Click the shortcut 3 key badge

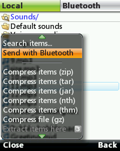point(78,129)
